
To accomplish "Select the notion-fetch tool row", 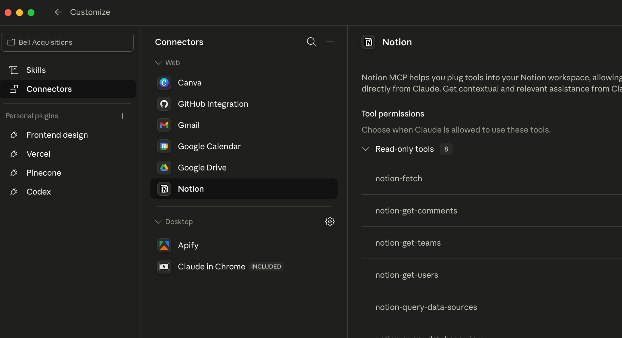I will (x=492, y=178).
